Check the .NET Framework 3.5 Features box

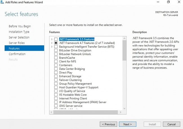pyautogui.click(x=56, y=39)
